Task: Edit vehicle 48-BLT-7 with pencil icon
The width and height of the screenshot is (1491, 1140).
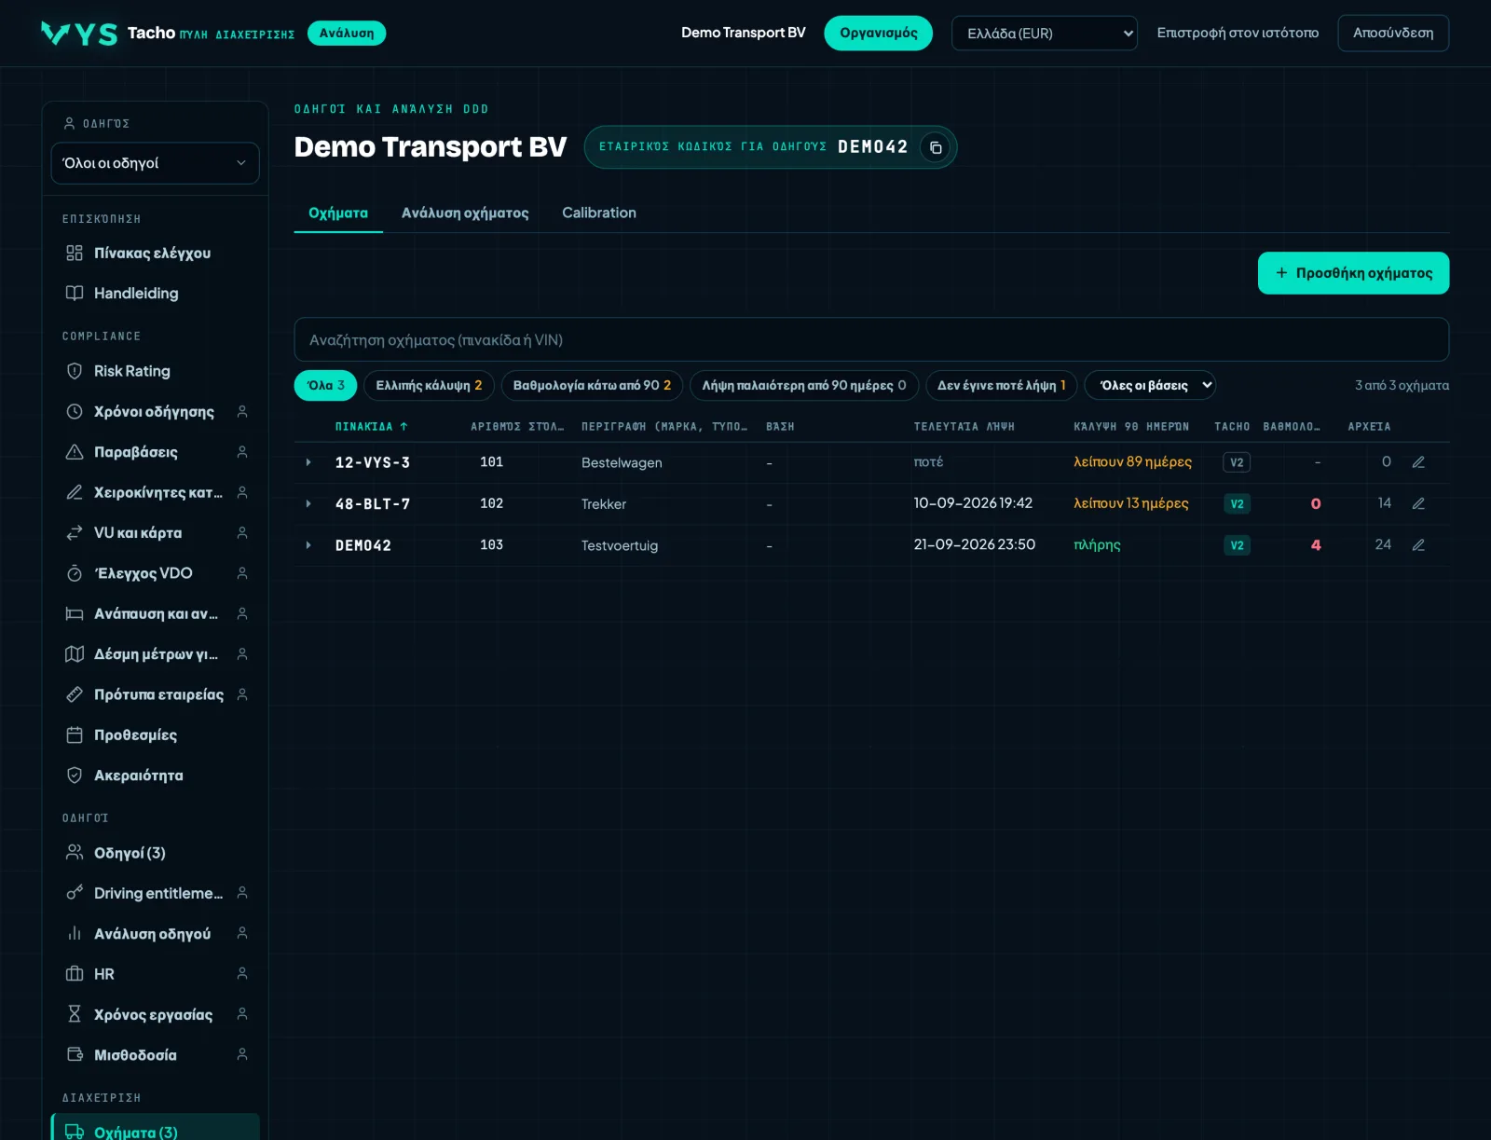Action: click(1418, 503)
